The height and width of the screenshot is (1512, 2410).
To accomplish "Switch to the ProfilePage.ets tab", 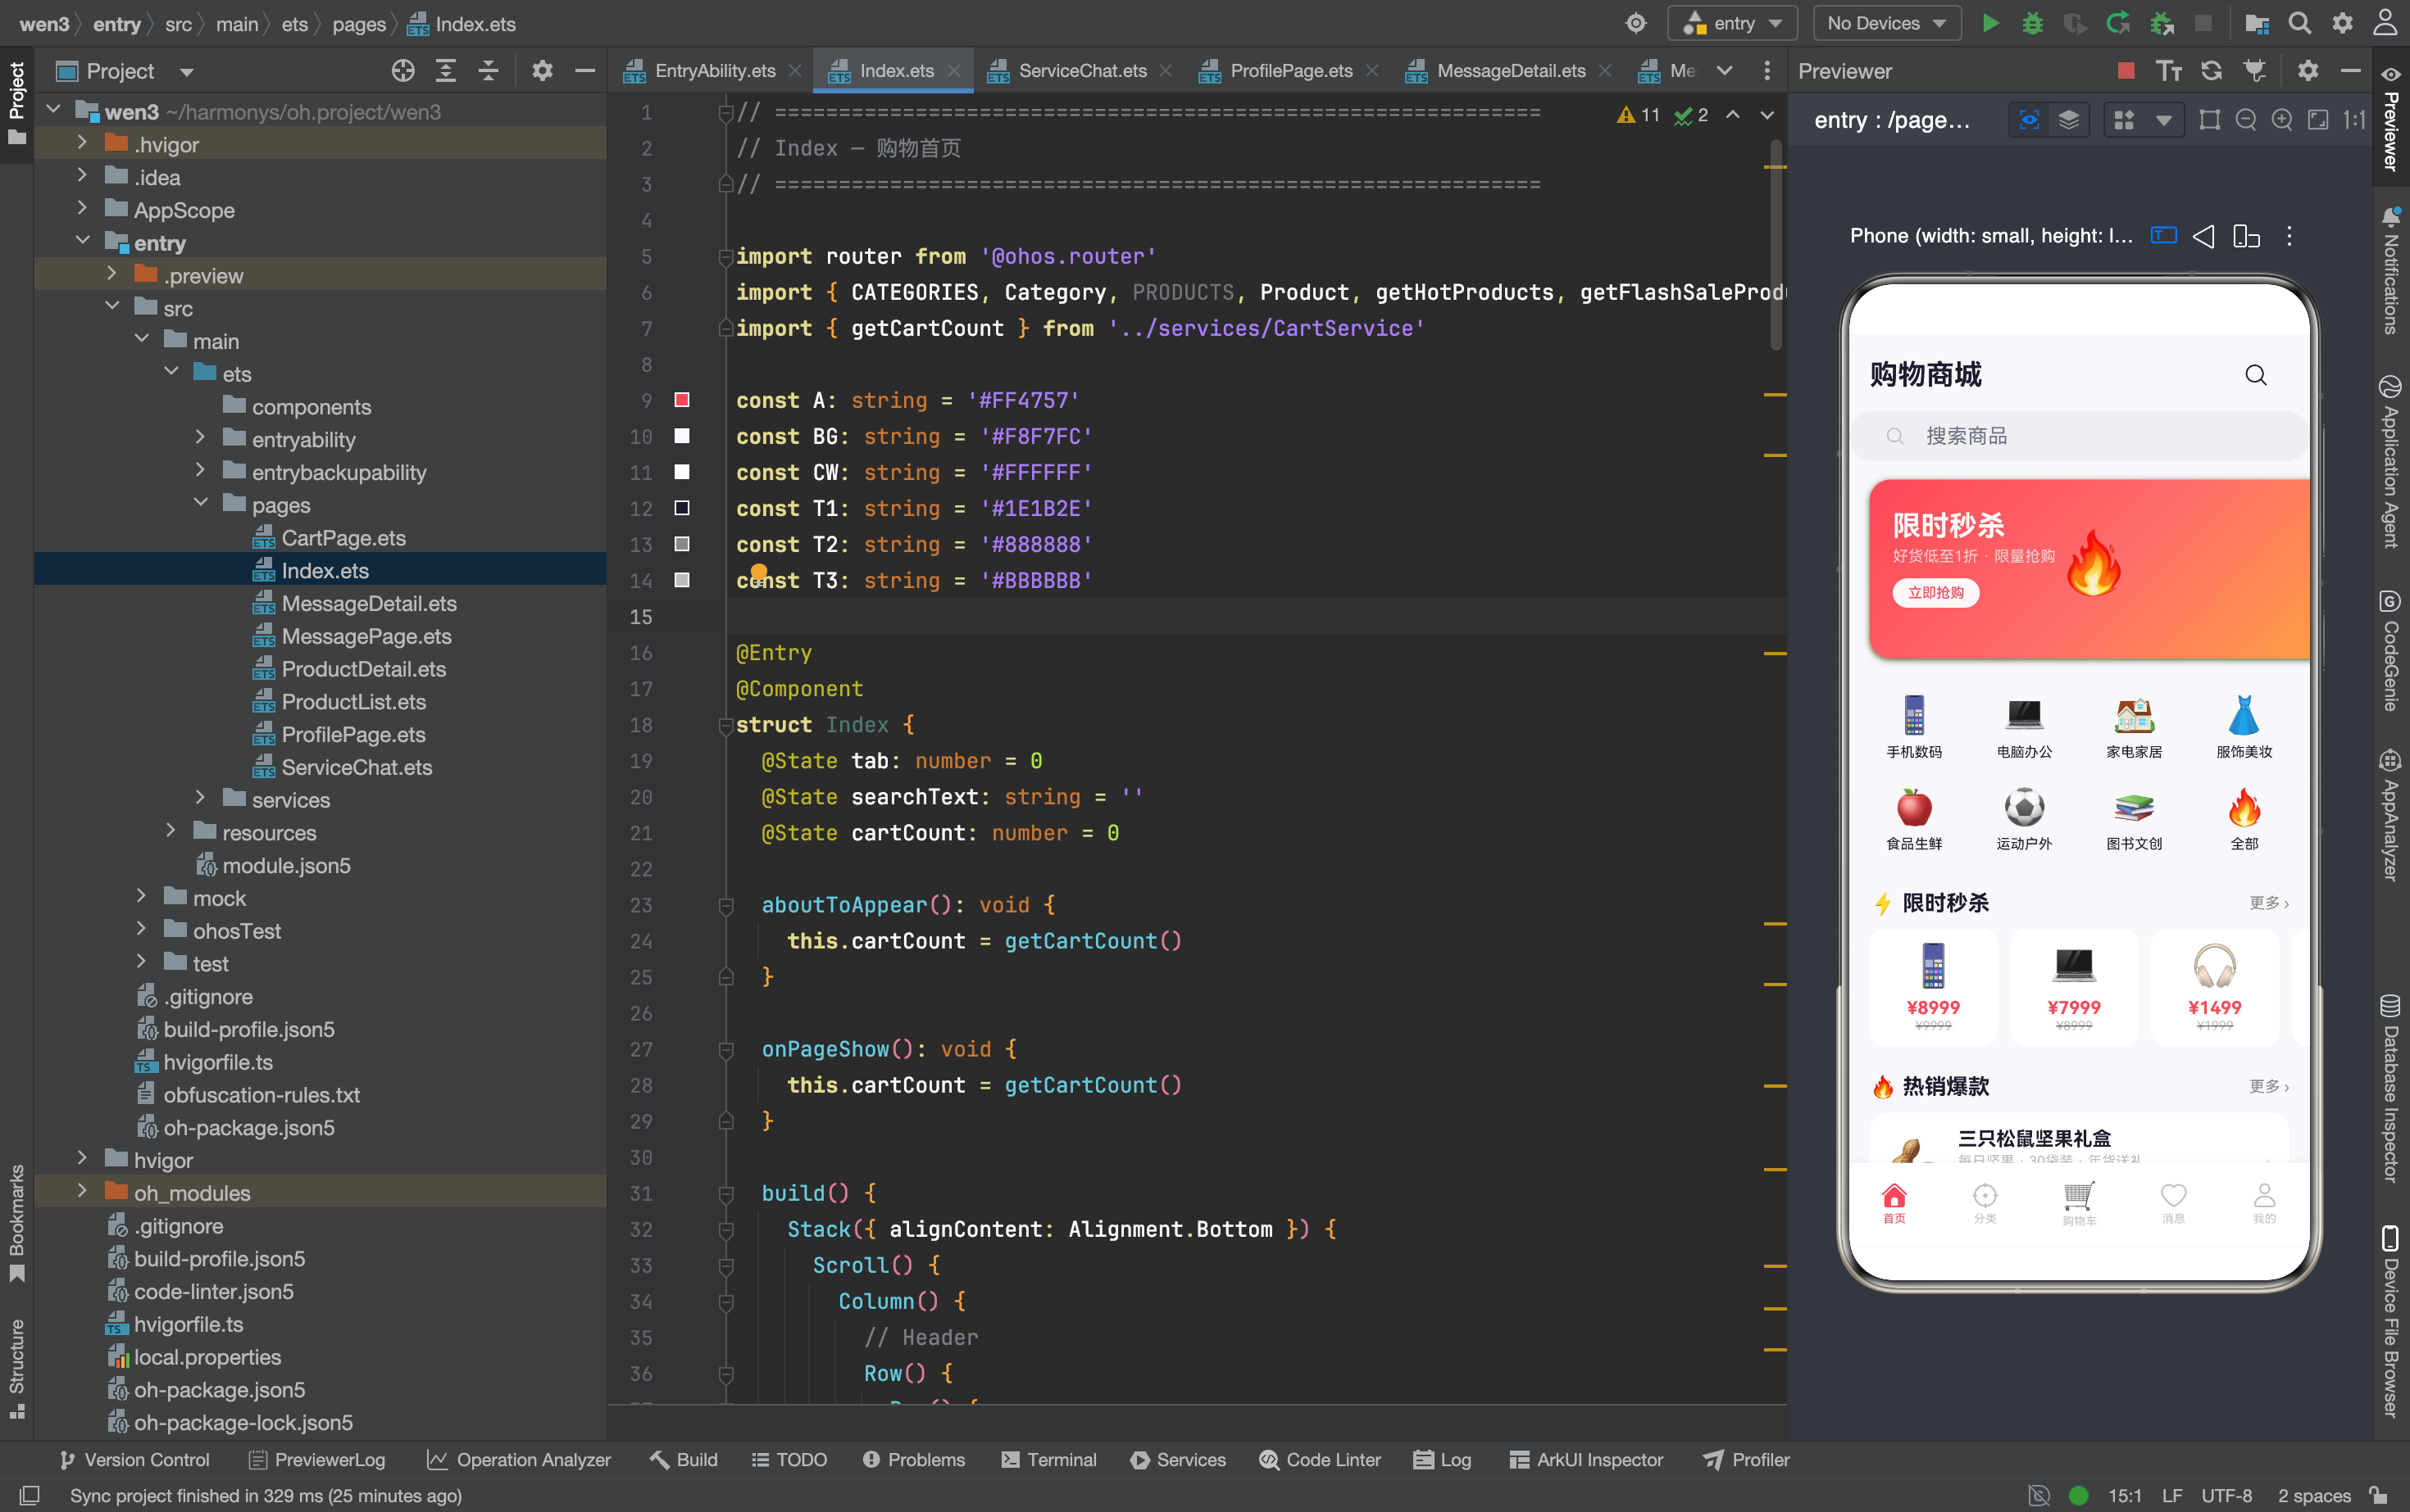I will point(1291,71).
